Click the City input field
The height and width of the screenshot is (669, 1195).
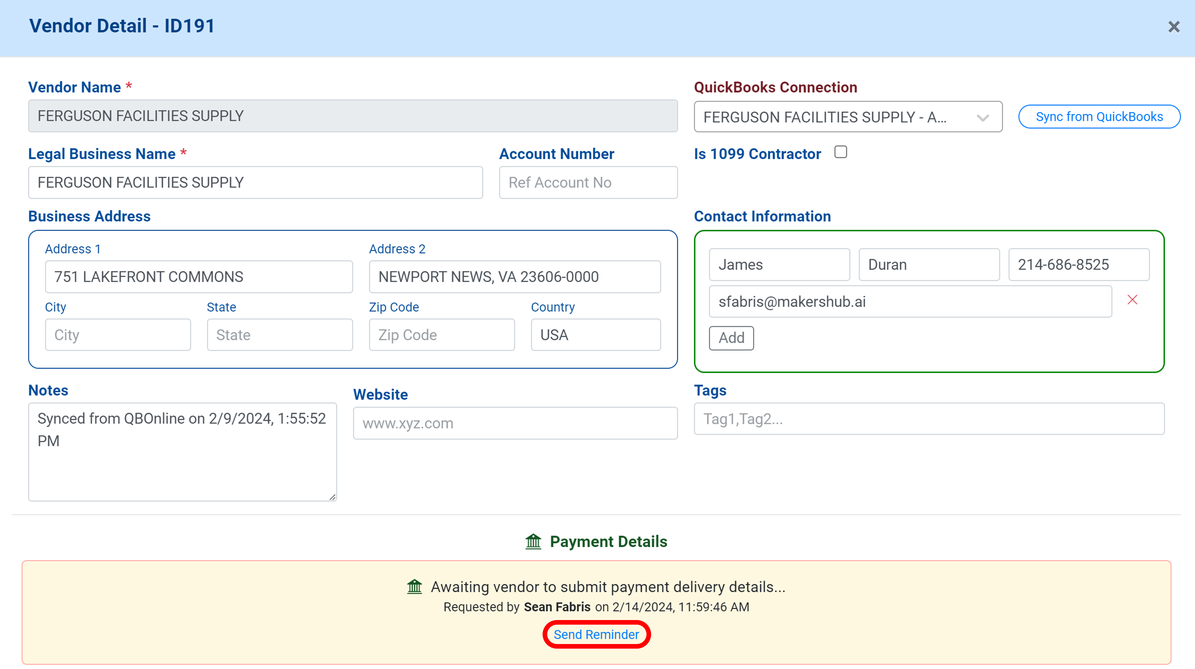[x=118, y=335]
